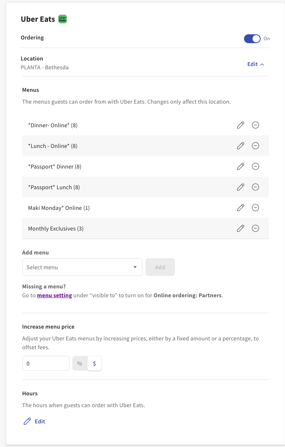Viewport: 285px width, 447px height.
Task: Click the dropdown arrow in Select menu
Action: point(136,267)
